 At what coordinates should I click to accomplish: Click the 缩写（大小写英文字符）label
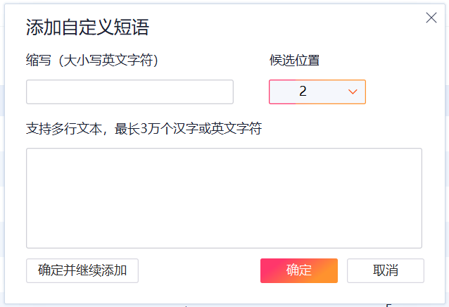tap(92, 61)
